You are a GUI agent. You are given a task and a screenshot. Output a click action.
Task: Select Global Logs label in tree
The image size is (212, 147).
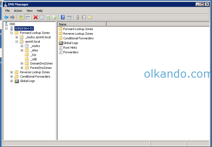point(27,81)
